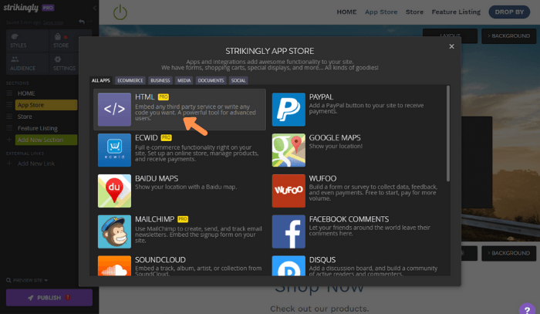Click the GOOGLE MAPS title text
Image resolution: width=540 pixels, height=314 pixels.
335,138
